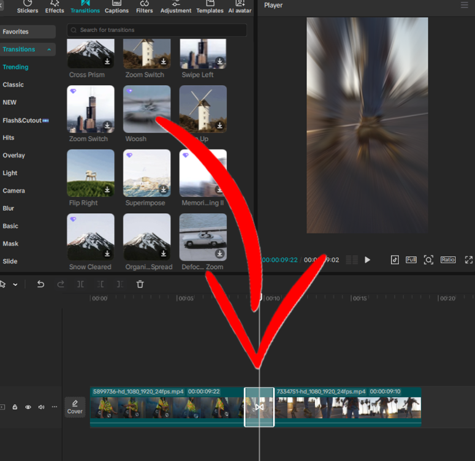Download the Swipe Left transition
Screen dimensions: 475x461
[219, 61]
